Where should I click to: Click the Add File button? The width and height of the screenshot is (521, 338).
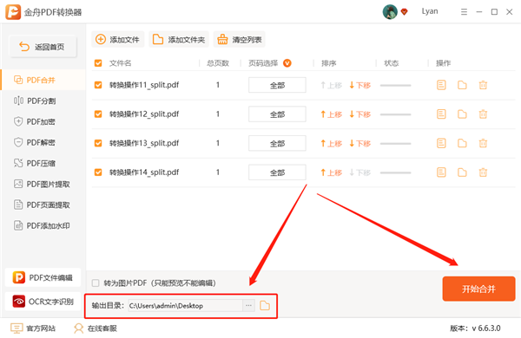click(x=117, y=40)
